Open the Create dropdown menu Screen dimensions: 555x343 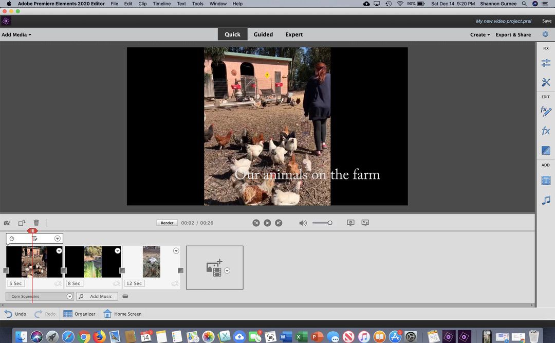pyautogui.click(x=479, y=35)
